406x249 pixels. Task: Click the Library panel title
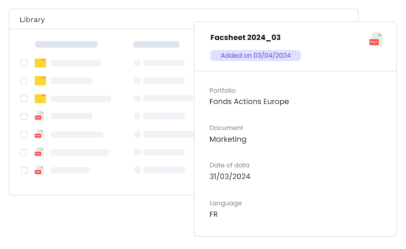(x=32, y=20)
